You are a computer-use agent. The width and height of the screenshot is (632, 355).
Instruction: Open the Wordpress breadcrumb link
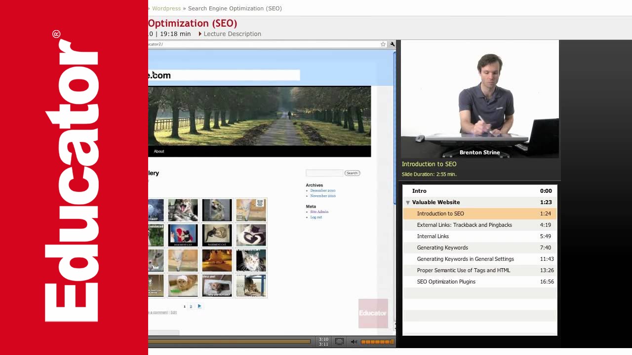pyautogui.click(x=166, y=8)
